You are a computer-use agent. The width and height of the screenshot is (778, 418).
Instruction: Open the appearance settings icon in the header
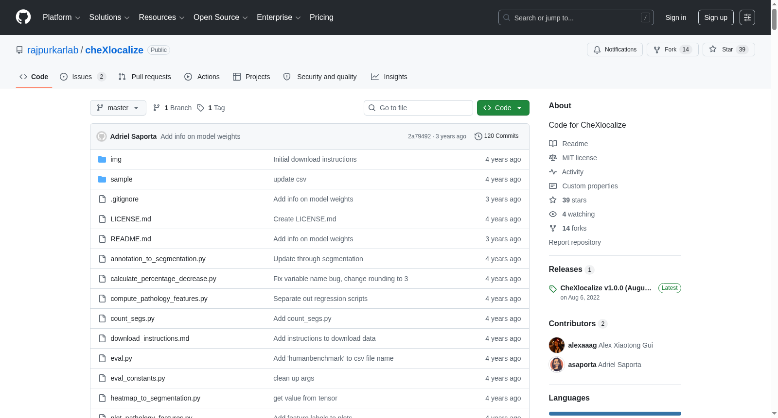click(747, 17)
